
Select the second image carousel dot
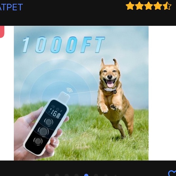pos(57,175)
